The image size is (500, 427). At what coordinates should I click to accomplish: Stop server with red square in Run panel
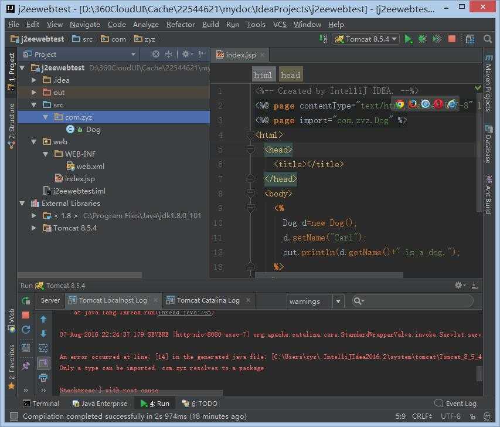click(x=26, y=316)
